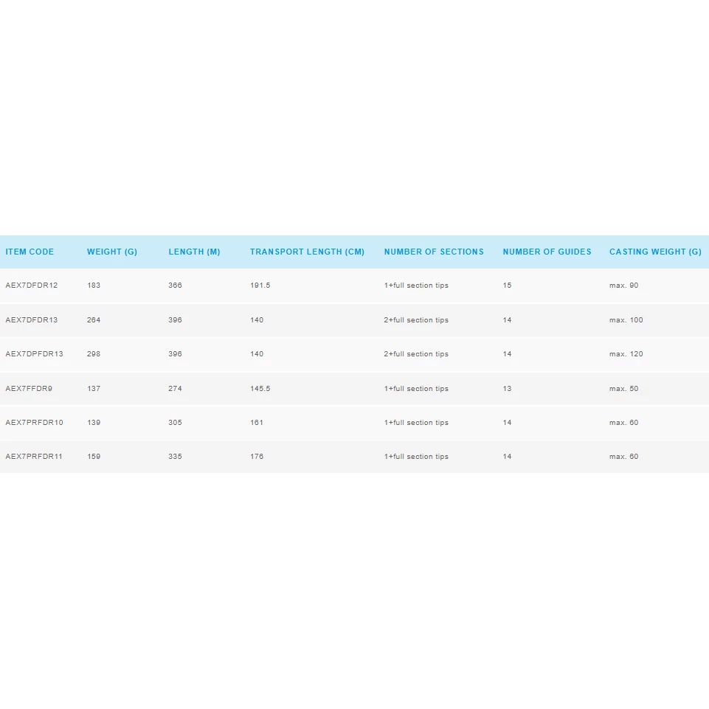This screenshot has height=709, width=709.
Task: Click the weight value 137
Action: (94, 389)
